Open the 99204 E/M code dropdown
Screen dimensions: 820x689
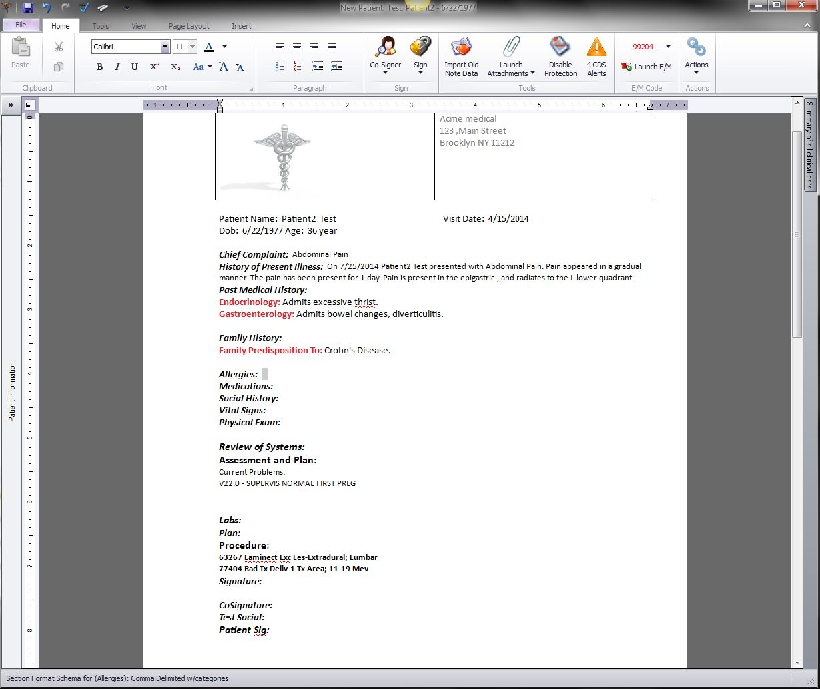pyautogui.click(x=668, y=47)
